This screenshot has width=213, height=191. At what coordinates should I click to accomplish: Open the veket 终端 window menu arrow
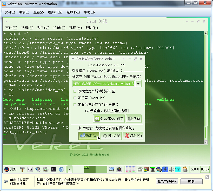(7, 21)
